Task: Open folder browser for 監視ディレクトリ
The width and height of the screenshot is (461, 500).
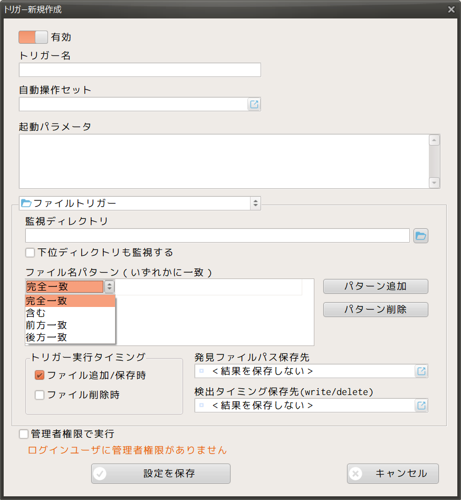Action: tap(420, 236)
